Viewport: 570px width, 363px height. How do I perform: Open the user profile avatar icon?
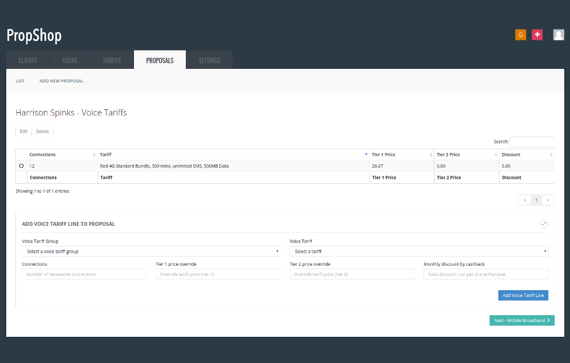559,35
